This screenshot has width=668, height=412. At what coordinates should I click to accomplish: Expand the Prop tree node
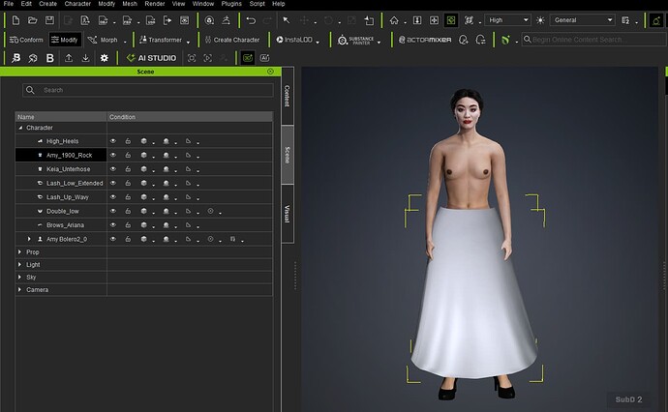click(x=20, y=252)
